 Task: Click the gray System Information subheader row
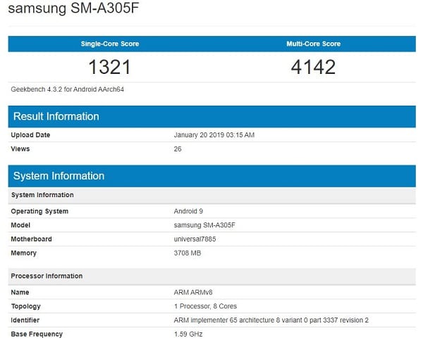[x=211, y=195]
